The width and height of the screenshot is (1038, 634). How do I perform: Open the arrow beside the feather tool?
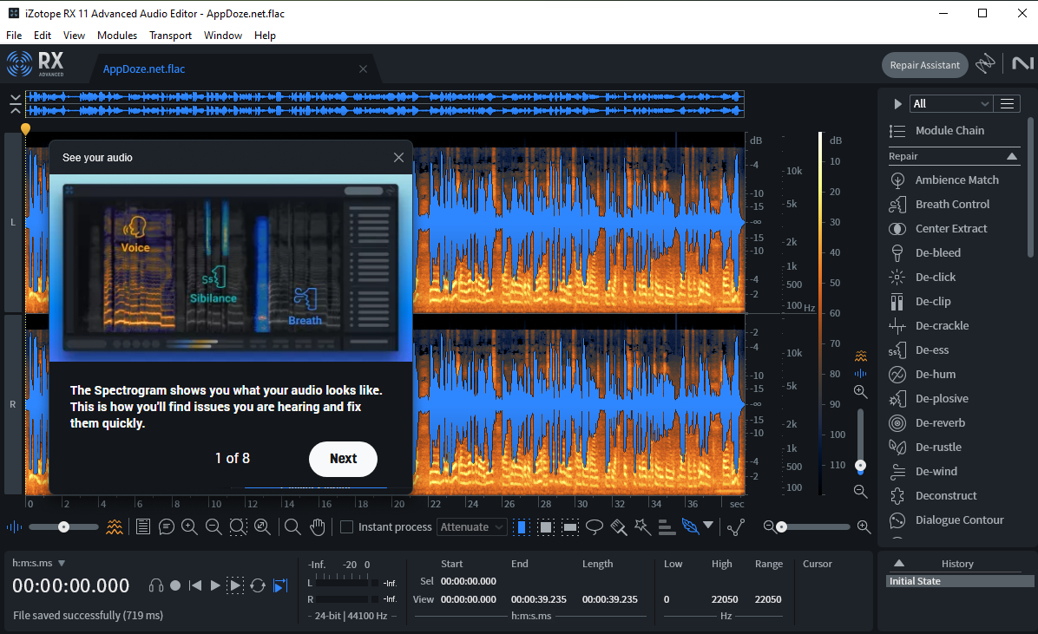tap(708, 526)
